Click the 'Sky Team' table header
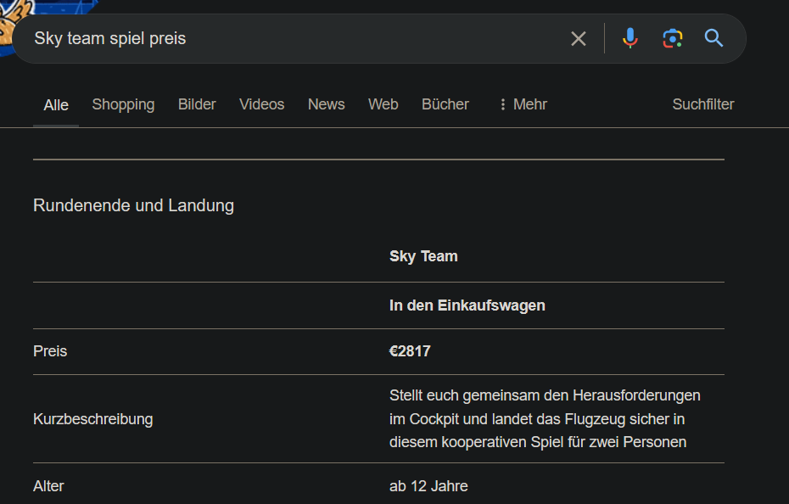Screen dimensions: 789x504 423,256
